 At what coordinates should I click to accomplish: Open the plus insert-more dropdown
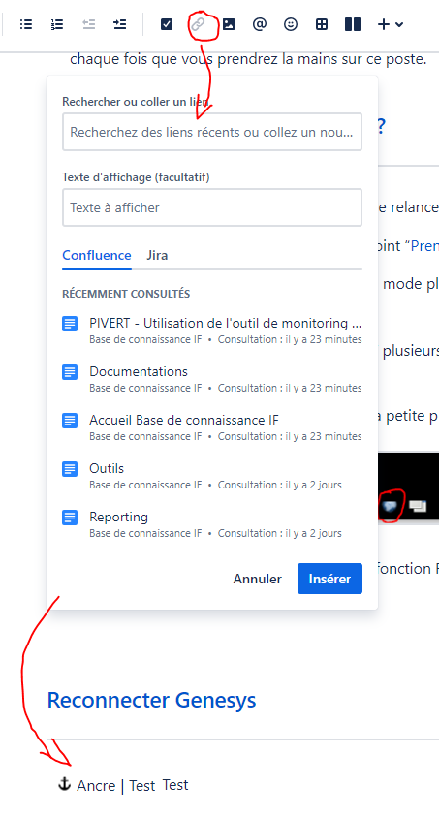click(x=390, y=24)
